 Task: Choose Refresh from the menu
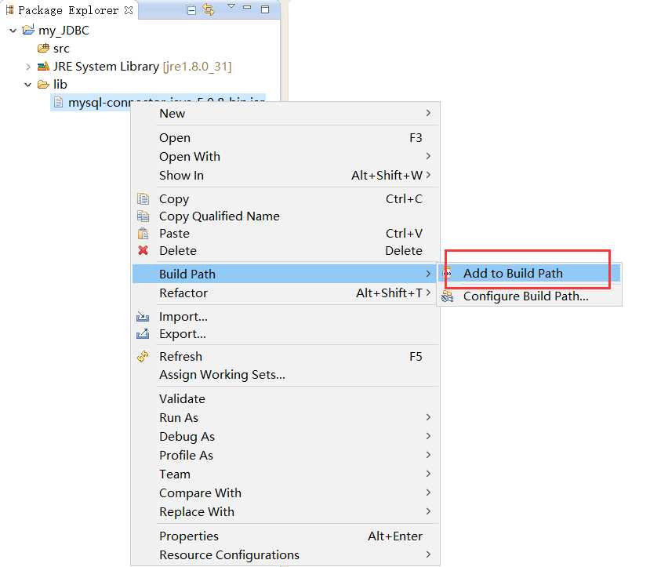click(x=285, y=357)
